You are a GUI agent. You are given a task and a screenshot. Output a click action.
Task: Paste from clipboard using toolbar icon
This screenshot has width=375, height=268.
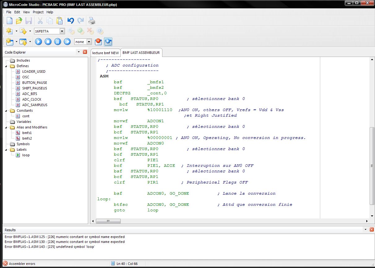pos(59,21)
